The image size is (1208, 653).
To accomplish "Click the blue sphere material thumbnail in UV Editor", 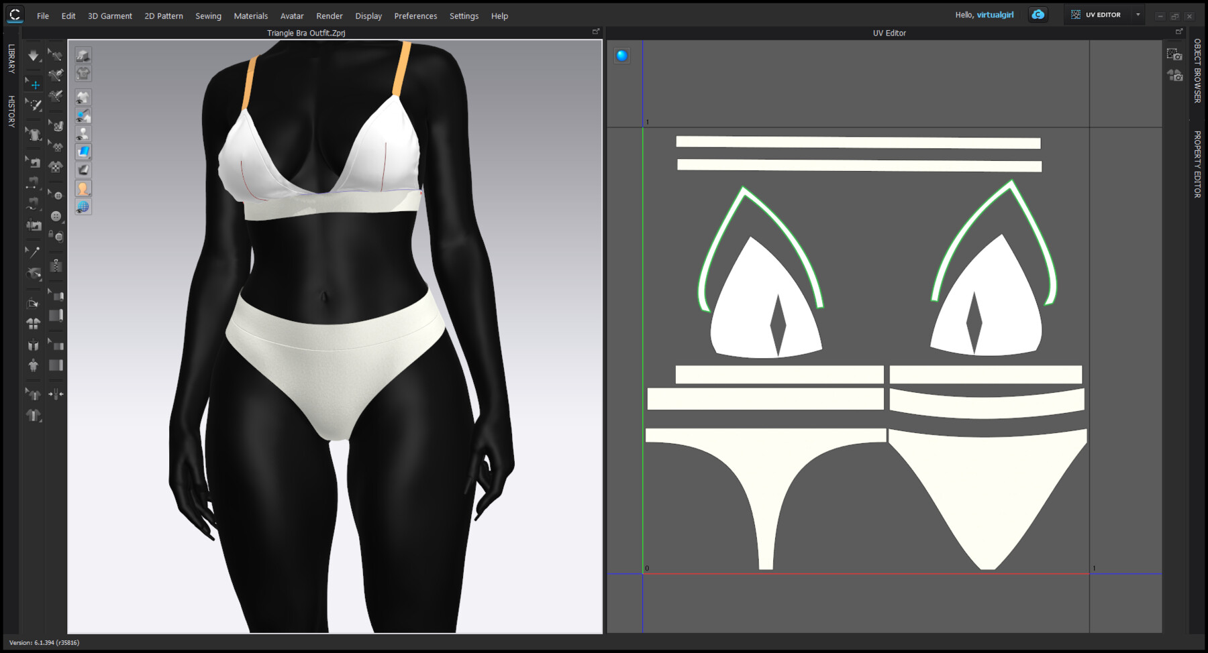I will pos(621,55).
